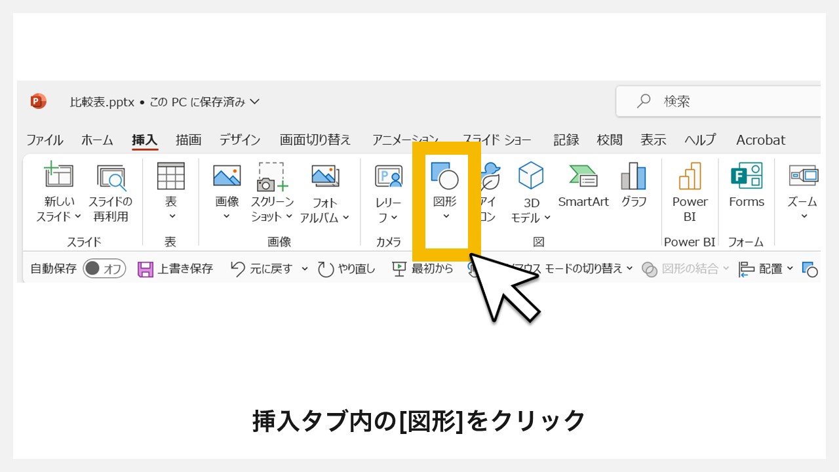Toggle 自動保存 (AutoSave) on
839x472 pixels.
pyautogui.click(x=104, y=268)
